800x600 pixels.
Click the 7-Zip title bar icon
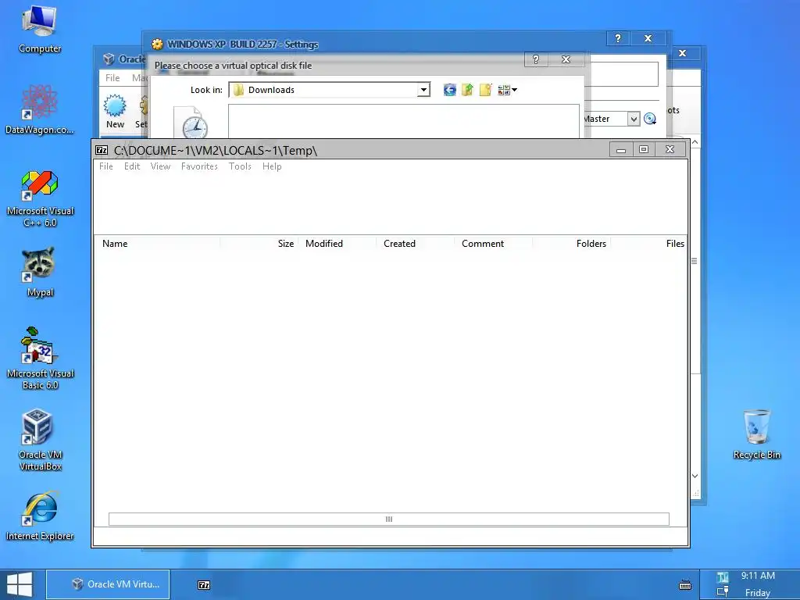pyautogui.click(x=102, y=150)
